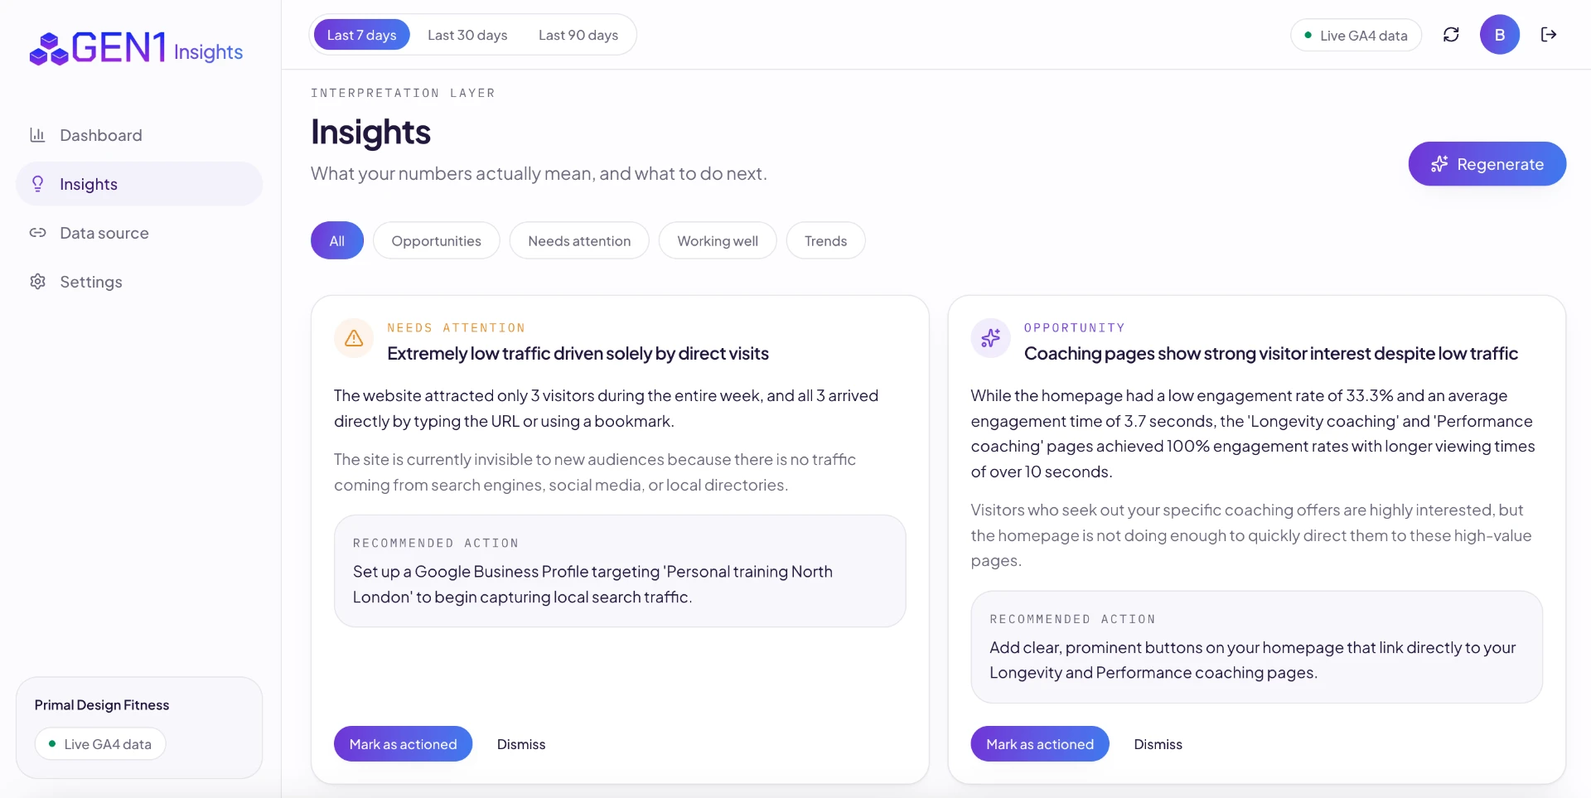The height and width of the screenshot is (798, 1591).
Task: Show Working well insights
Action: tap(718, 240)
